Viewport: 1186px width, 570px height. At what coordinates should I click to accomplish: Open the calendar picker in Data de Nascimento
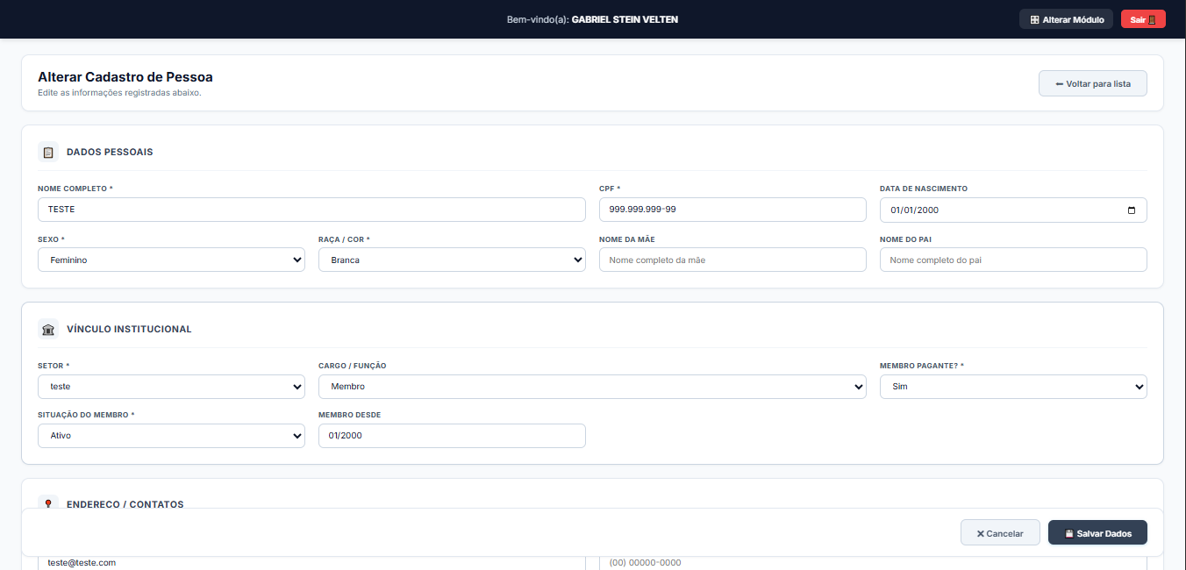[1132, 210]
